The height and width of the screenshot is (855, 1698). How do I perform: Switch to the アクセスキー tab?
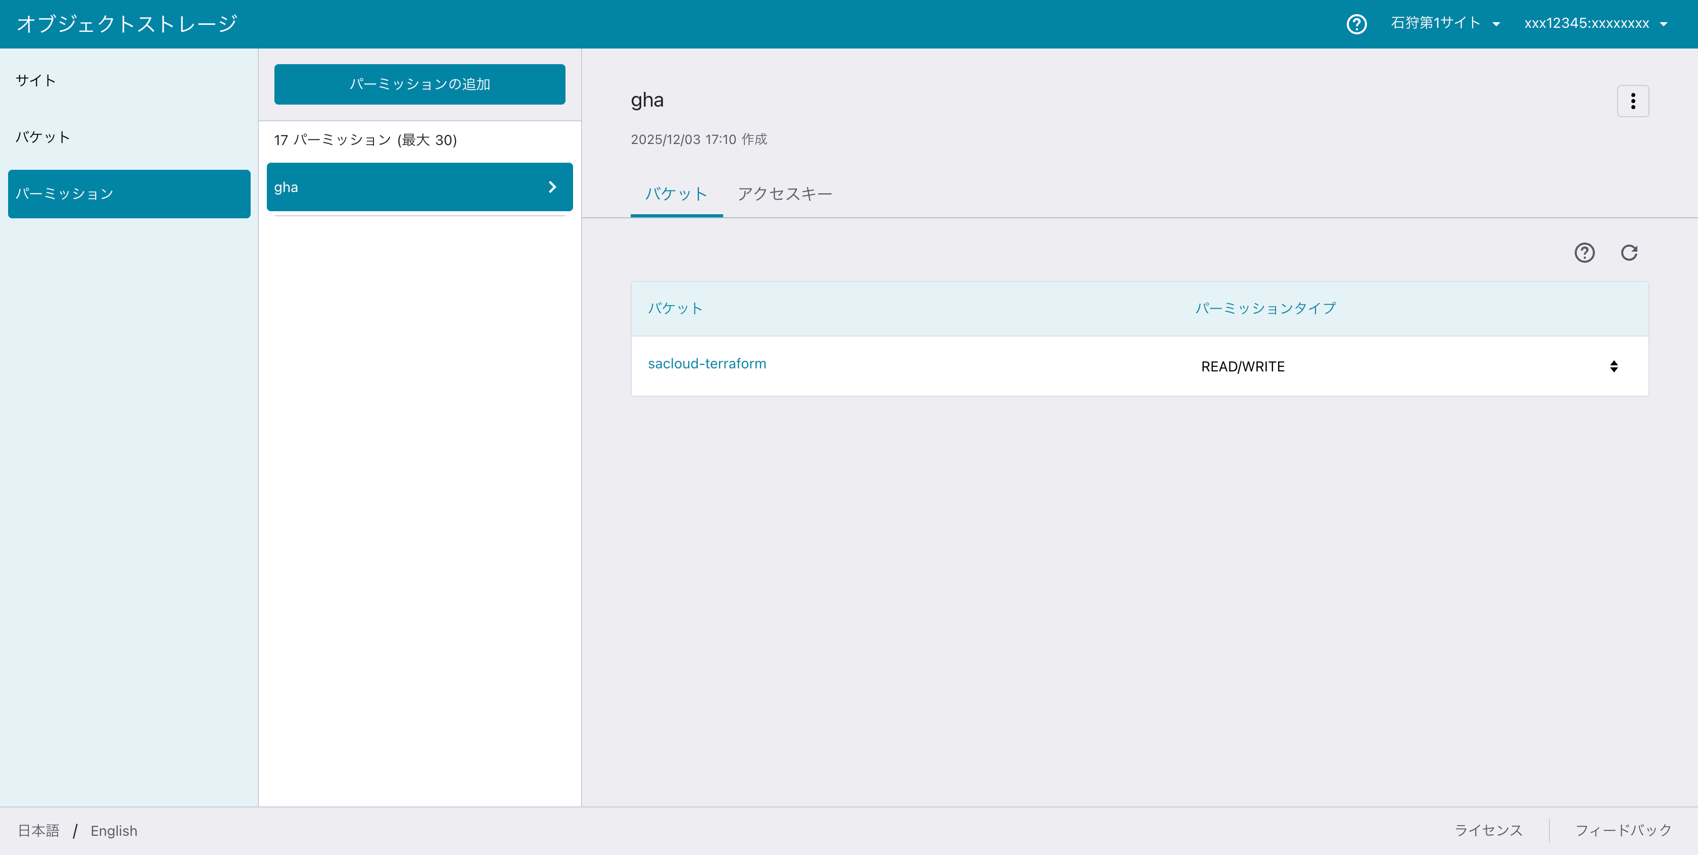(784, 194)
